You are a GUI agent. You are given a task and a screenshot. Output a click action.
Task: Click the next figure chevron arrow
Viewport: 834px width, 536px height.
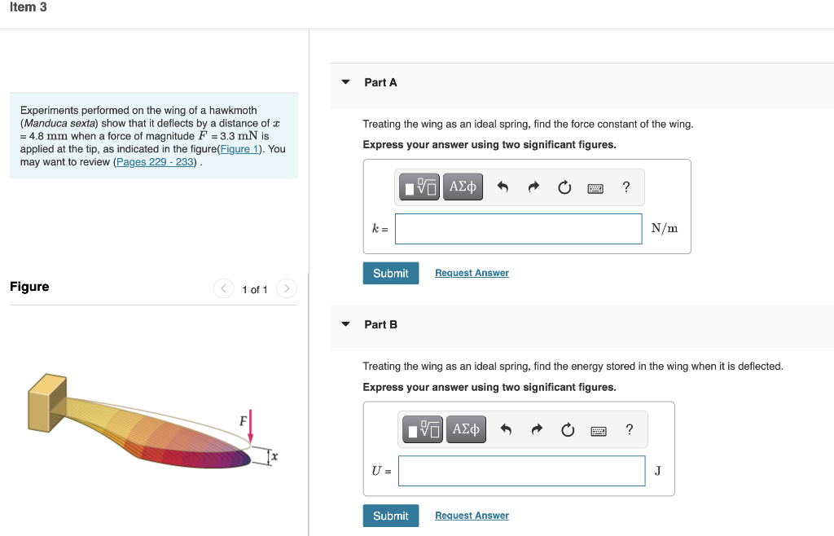coord(286,288)
